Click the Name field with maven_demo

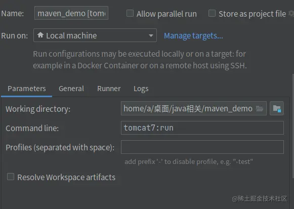tap(71, 13)
